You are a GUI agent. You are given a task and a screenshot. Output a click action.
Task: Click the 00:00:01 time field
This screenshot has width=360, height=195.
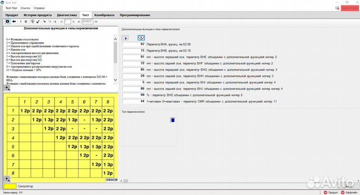[x=87, y=21]
